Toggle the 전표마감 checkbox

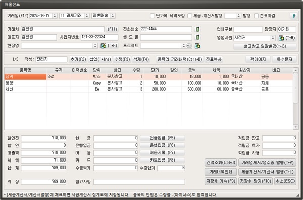click(256, 16)
